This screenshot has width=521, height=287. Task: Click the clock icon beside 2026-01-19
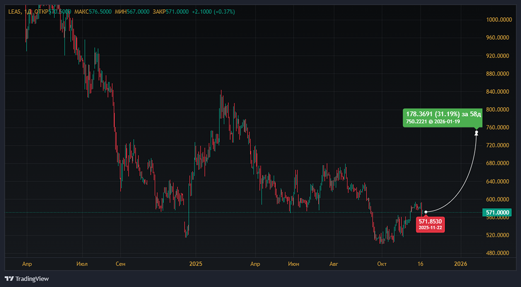(x=431, y=121)
